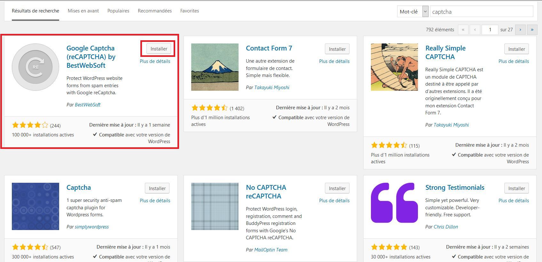Select the 100 000+ installations actives text
The height and width of the screenshot is (262, 542).
43,135
